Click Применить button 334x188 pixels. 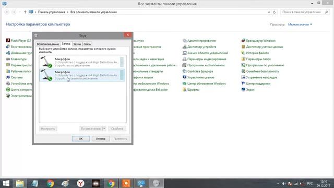tap(121, 139)
